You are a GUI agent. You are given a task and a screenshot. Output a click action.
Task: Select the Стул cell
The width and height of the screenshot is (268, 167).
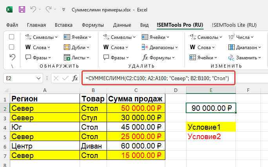(x=93, y=117)
